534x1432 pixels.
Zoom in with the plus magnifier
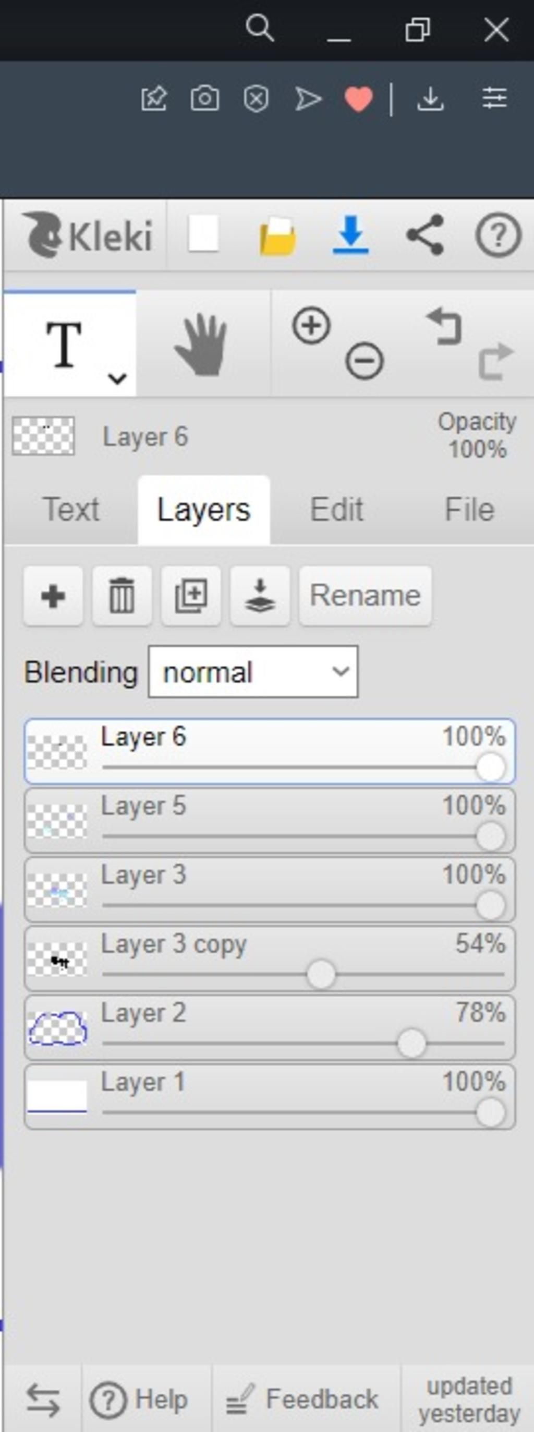pyautogui.click(x=311, y=326)
